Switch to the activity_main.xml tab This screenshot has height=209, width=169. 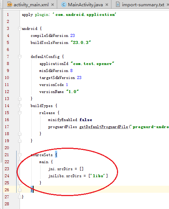tap(31, 5)
